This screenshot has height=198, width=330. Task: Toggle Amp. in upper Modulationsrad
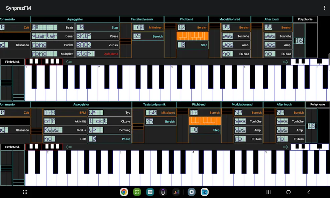coord(236,45)
